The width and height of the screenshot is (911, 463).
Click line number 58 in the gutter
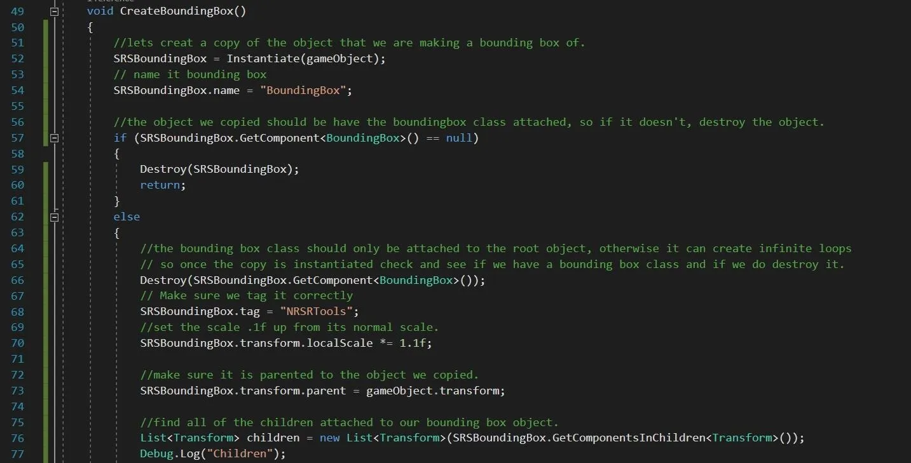(17, 154)
